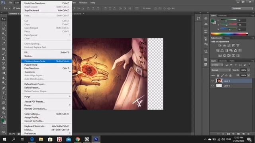Switch to the Styles tab
Viewport: 255px width, 143px height.
[227, 38]
